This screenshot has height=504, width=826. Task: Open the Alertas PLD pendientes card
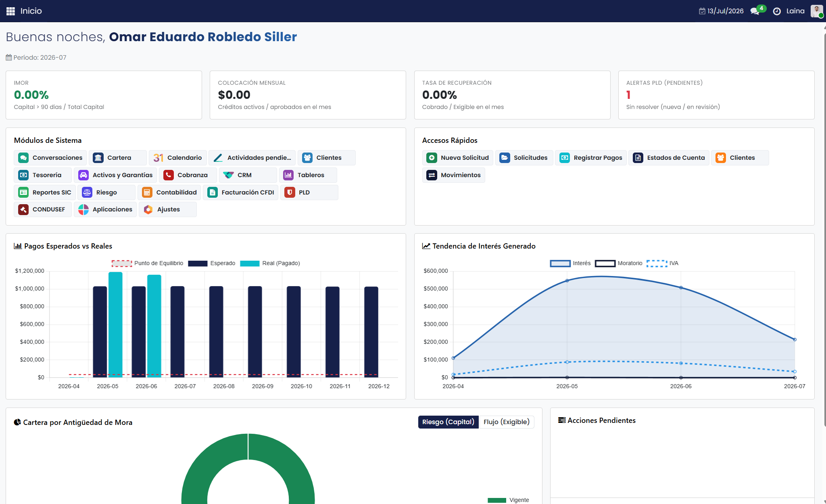[x=716, y=95]
